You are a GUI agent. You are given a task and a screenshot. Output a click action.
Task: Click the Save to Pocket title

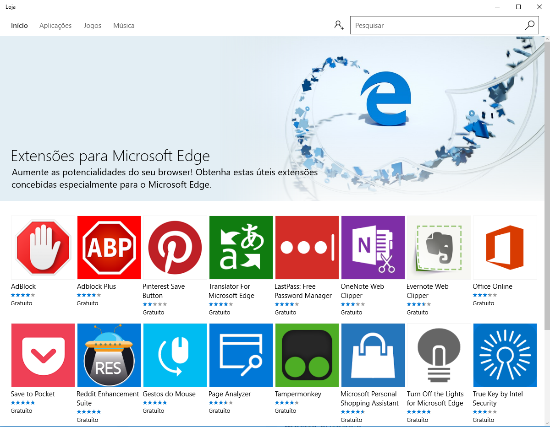(33, 394)
